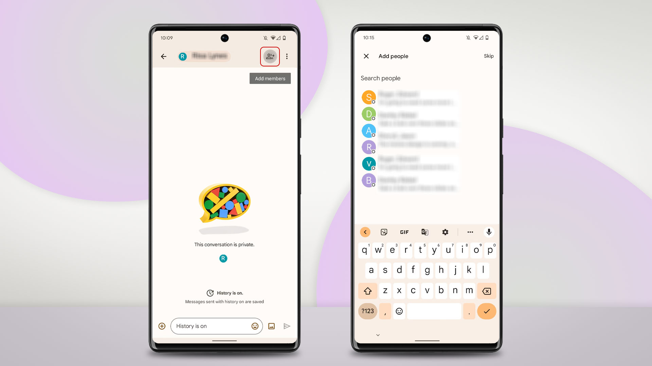Tap the microphone icon on keyboard
Image resolution: width=652 pixels, height=366 pixels.
489,232
